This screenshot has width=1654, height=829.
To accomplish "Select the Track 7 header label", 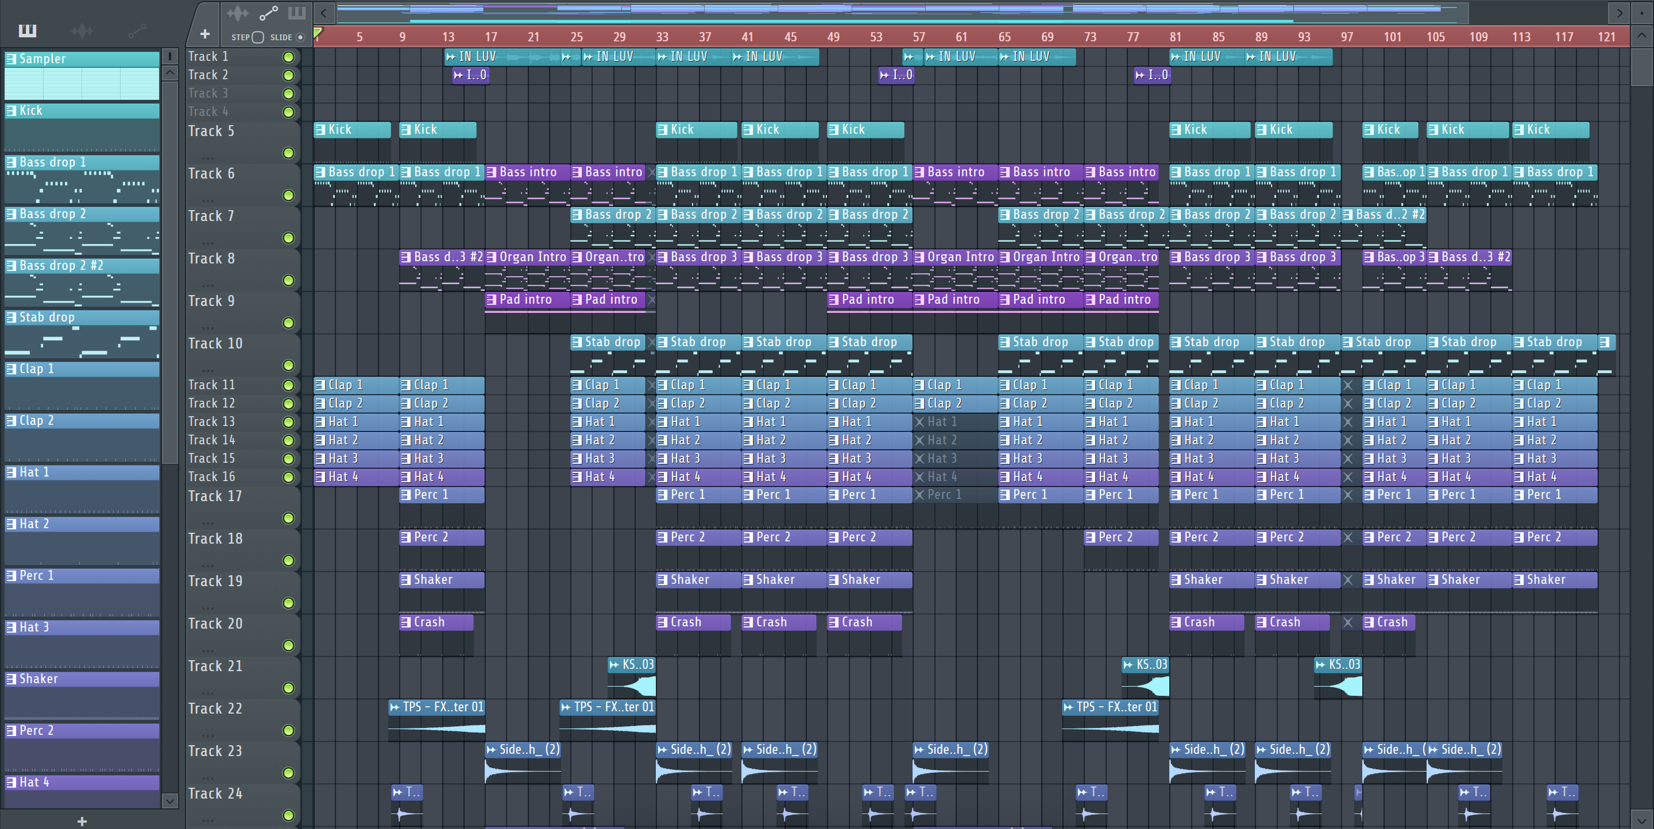I will [x=211, y=216].
